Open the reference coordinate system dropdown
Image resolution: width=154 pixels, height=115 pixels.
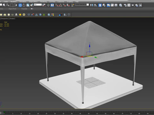[38, 5]
